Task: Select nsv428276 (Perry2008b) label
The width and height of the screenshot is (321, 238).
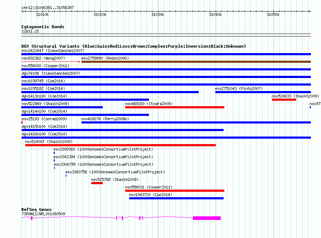Action: coord(105,119)
